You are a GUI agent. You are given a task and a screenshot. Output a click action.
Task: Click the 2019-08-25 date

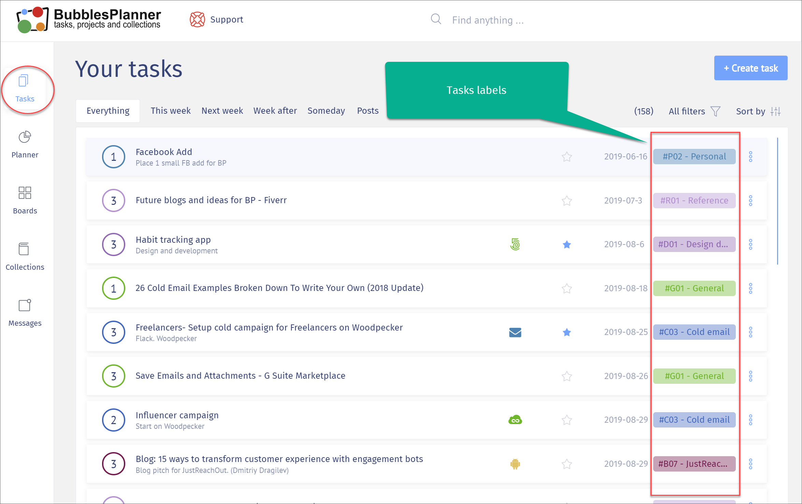(x=626, y=332)
